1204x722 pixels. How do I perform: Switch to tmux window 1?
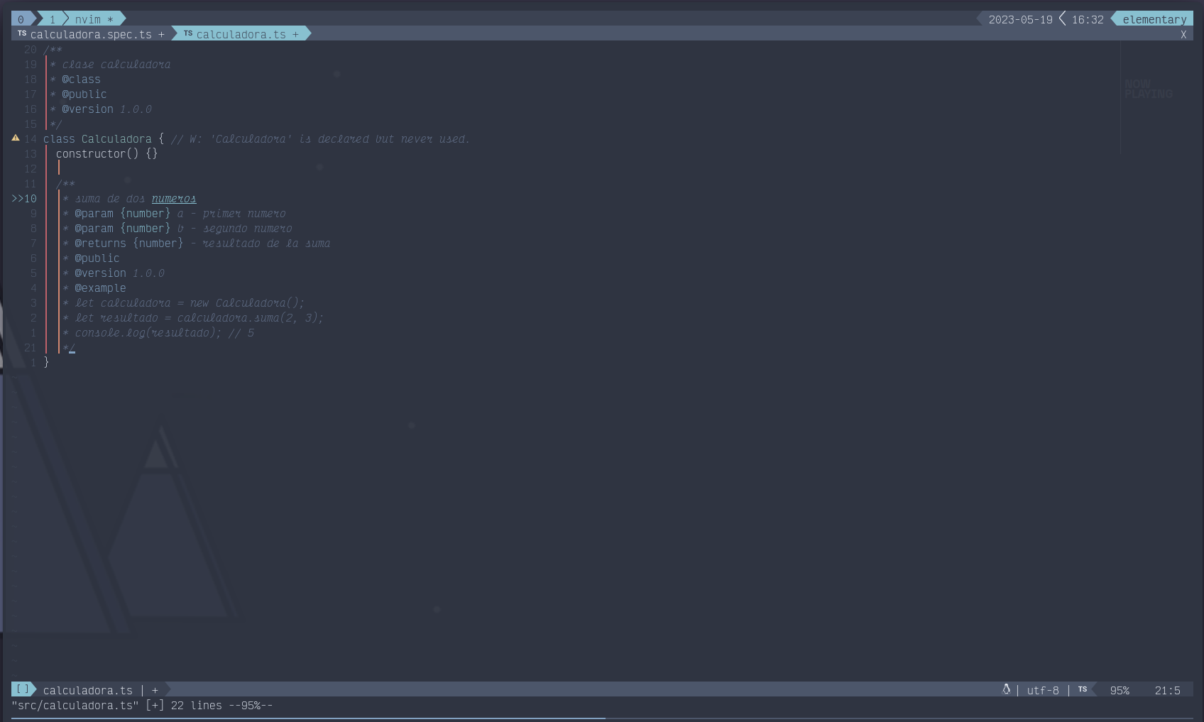pyautogui.click(x=53, y=19)
